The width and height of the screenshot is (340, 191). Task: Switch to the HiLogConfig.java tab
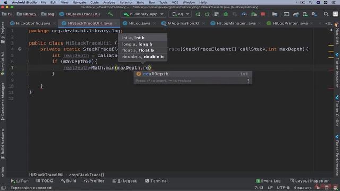pyautogui.click(x=33, y=23)
